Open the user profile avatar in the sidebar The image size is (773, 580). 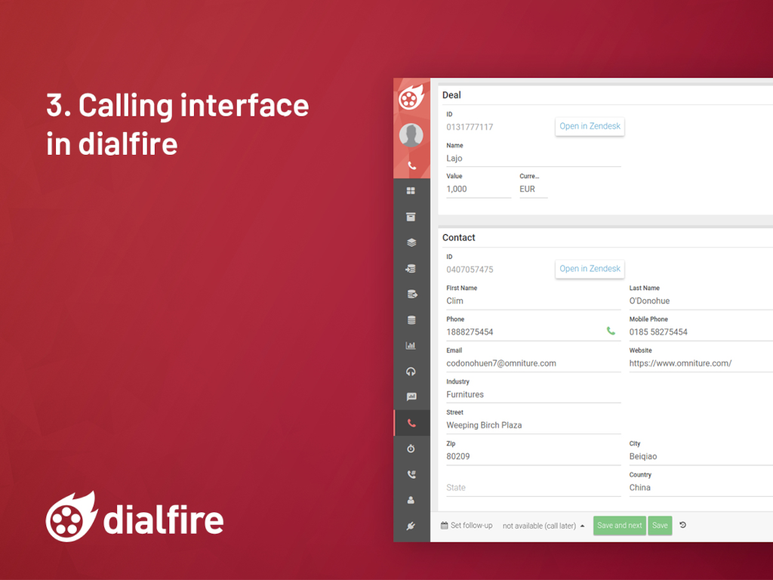click(411, 134)
